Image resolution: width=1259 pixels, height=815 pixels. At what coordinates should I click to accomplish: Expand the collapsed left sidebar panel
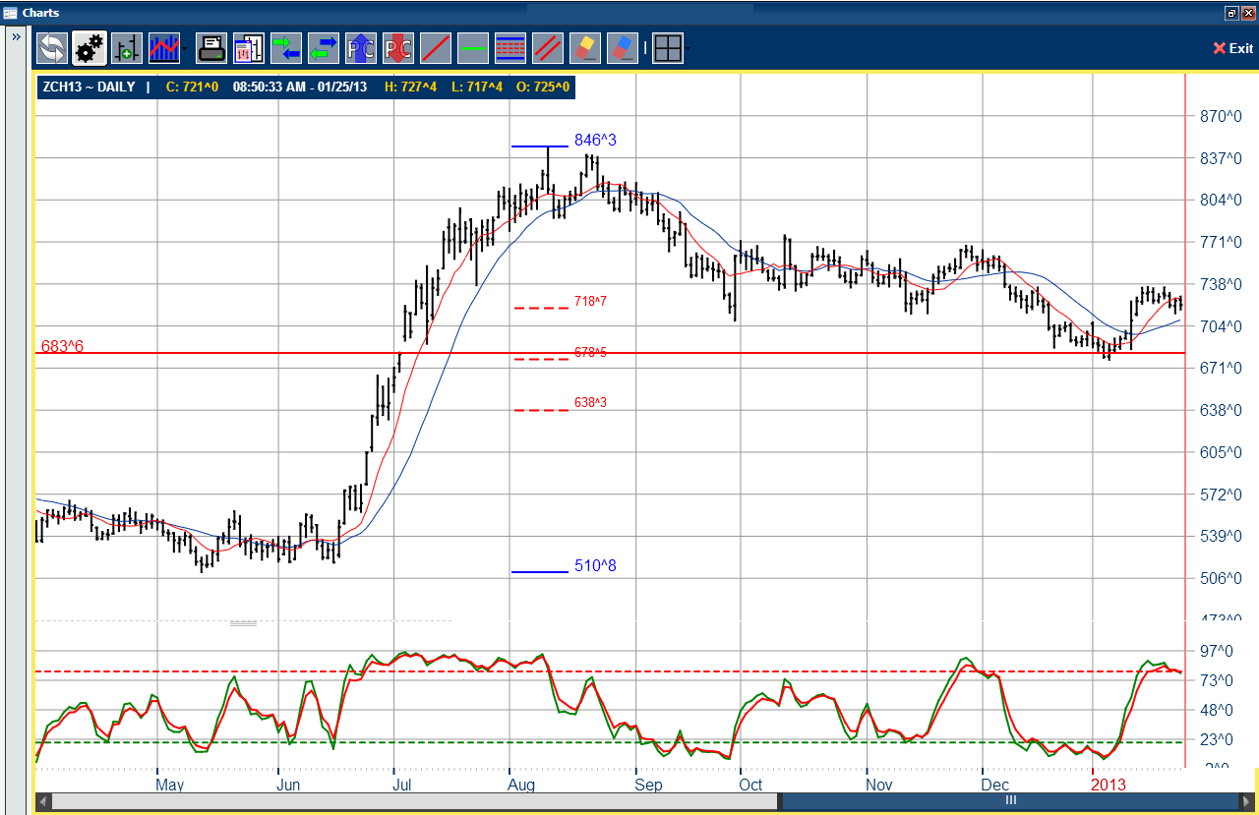tap(17, 36)
